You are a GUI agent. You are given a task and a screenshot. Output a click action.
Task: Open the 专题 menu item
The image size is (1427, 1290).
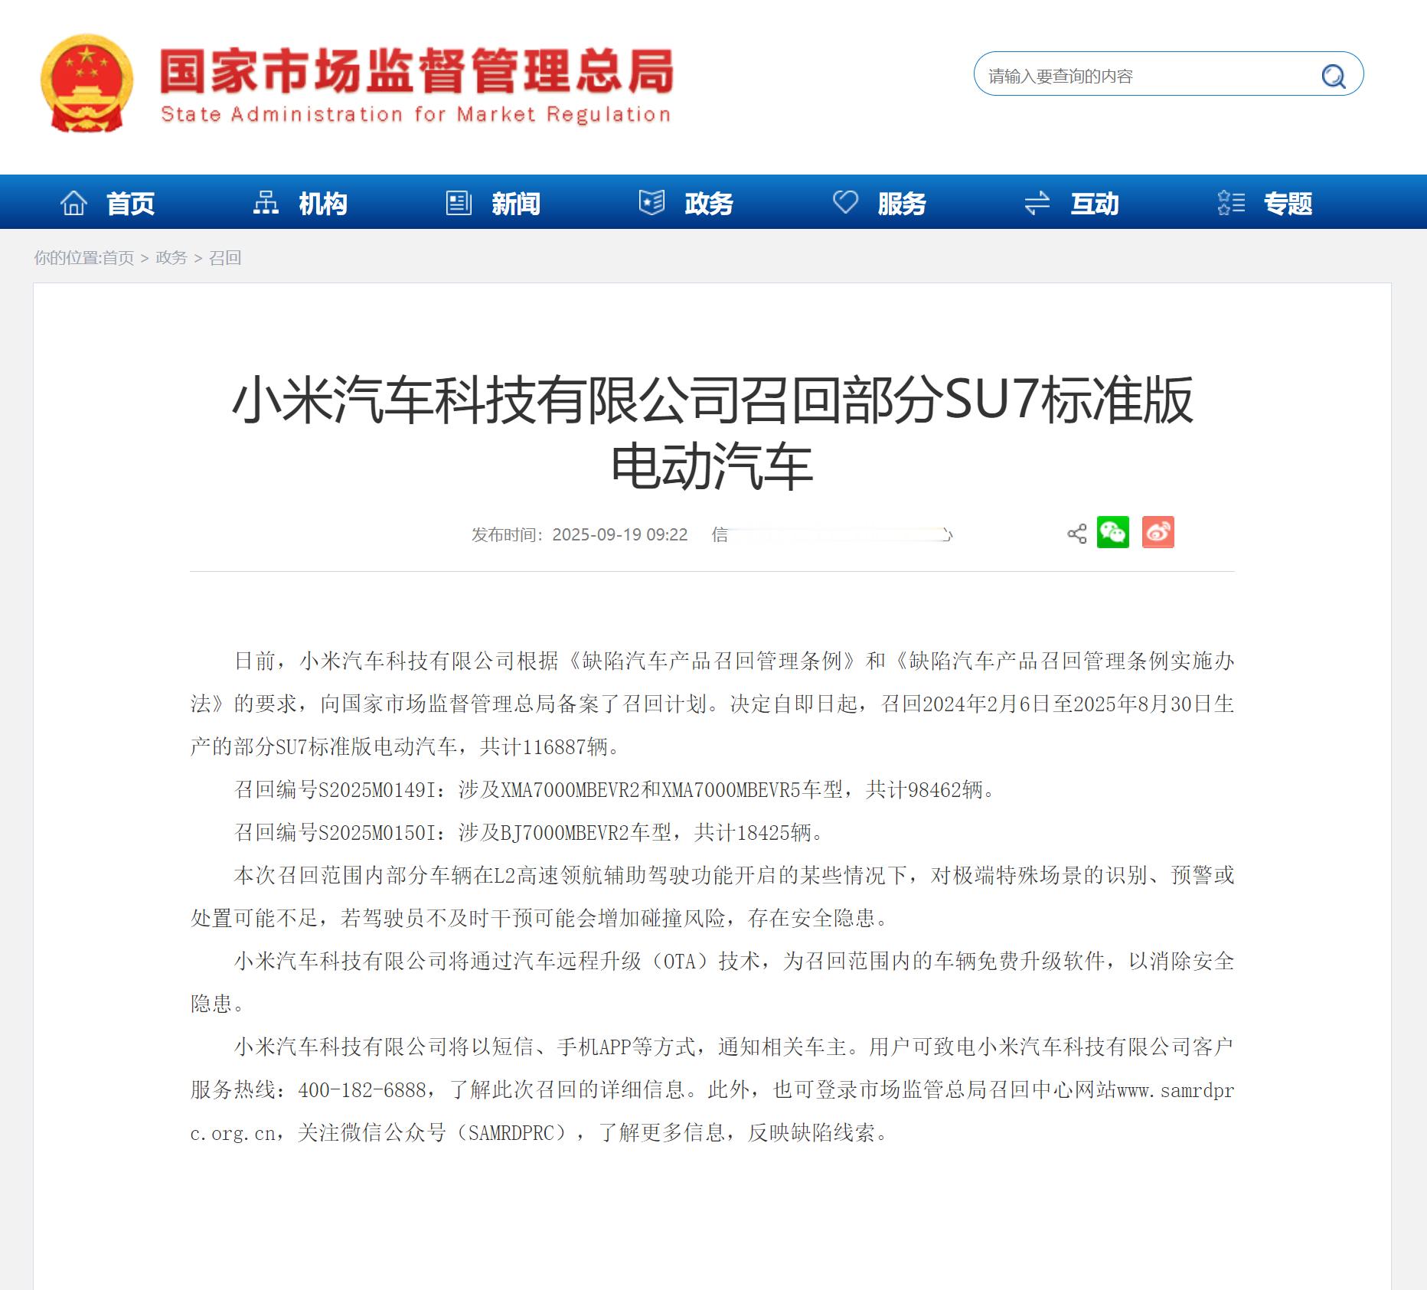1288,204
